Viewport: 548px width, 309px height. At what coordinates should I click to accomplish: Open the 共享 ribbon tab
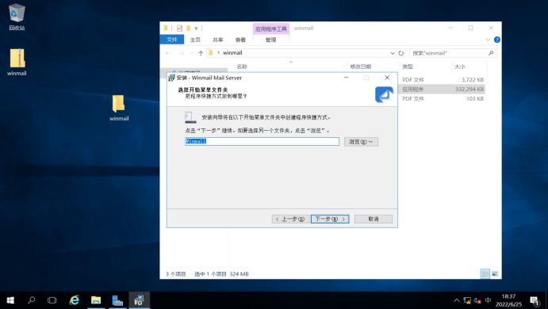click(218, 40)
